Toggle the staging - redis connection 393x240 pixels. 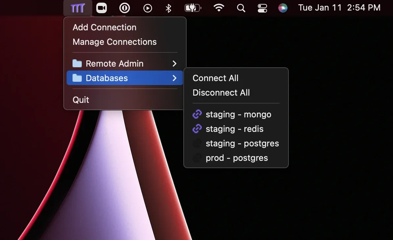click(236, 129)
